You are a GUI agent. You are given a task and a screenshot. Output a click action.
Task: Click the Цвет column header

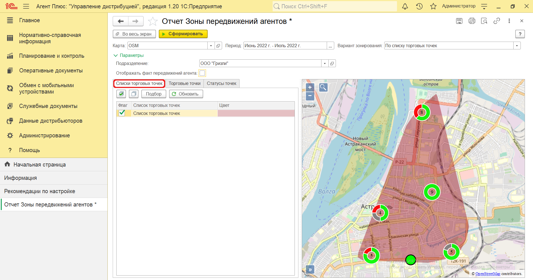point(256,105)
